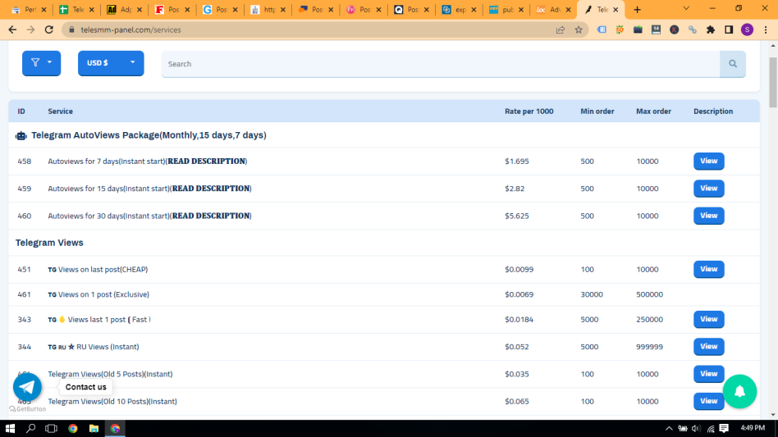This screenshot has width=778, height=437.
Task: Click the page vertical scrollbar thumb
Action: click(773, 82)
